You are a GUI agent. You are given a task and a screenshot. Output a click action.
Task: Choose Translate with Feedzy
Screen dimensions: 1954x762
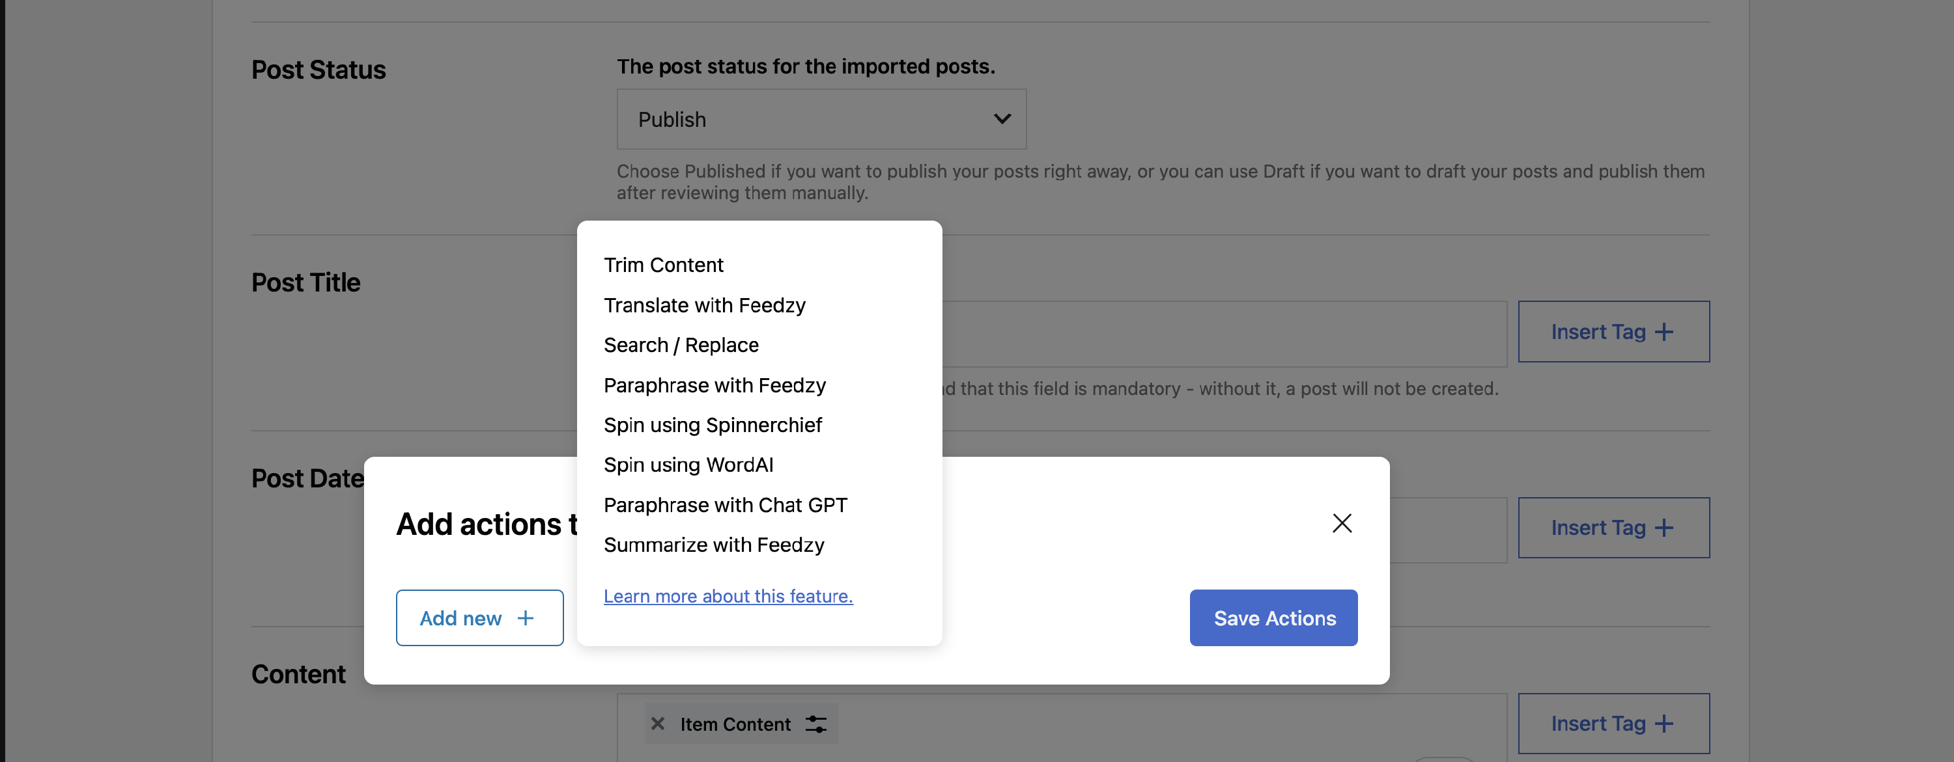click(704, 305)
